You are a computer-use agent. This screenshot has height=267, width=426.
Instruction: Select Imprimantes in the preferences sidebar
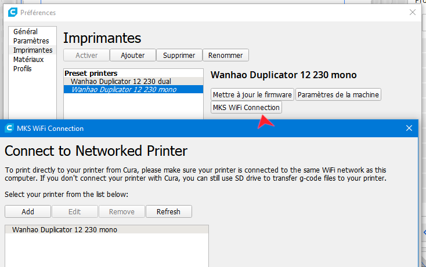click(x=33, y=50)
